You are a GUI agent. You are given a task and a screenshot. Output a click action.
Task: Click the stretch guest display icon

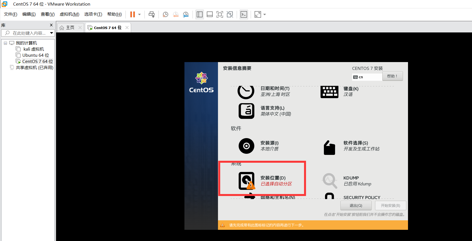pyautogui.click(x=258, y=15)
